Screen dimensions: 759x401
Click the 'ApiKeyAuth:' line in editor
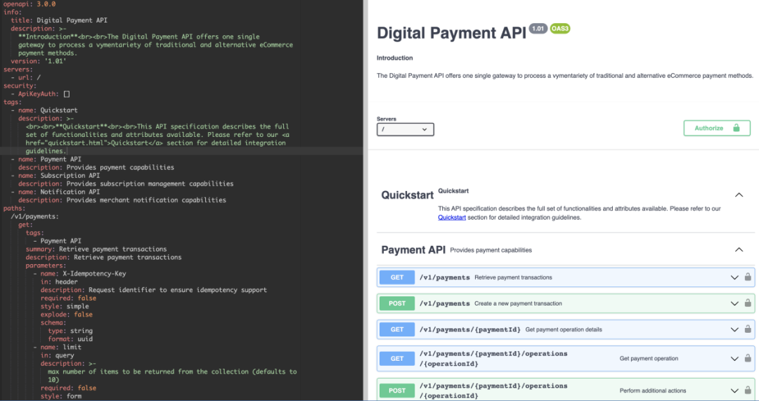pyautogui.click(x=40, y=94)
